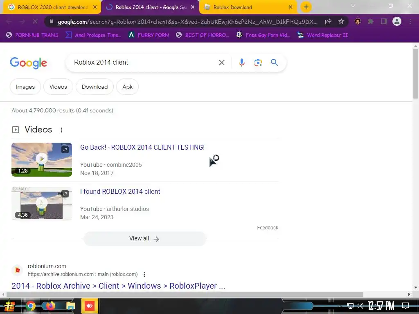Screen dimensions: 419x314
Task: Filter results by Apk chip
Action: tap(128, 87)
